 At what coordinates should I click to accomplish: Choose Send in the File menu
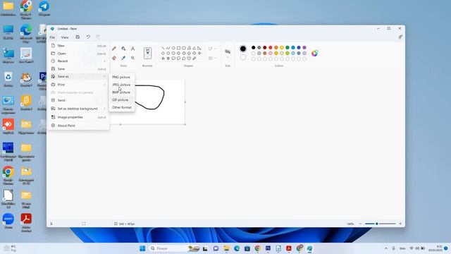point(78,100)
